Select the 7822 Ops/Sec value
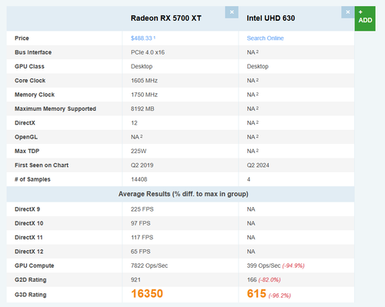385x307 pixels. pyautogui.click(x=149, y=265)
